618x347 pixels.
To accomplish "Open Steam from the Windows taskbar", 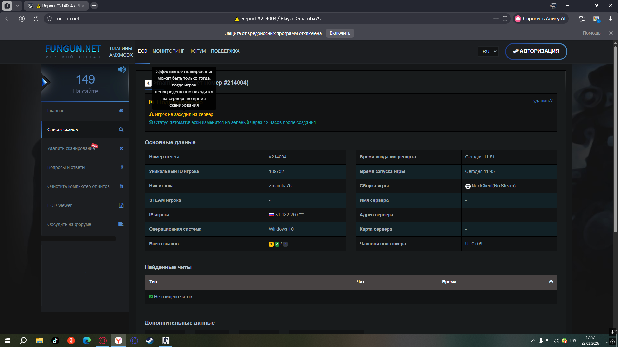I will point(150,341).
